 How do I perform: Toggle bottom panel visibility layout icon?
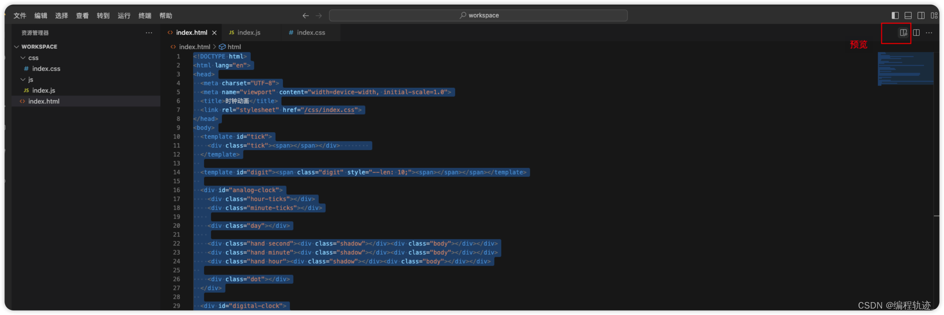click(908, 15)
